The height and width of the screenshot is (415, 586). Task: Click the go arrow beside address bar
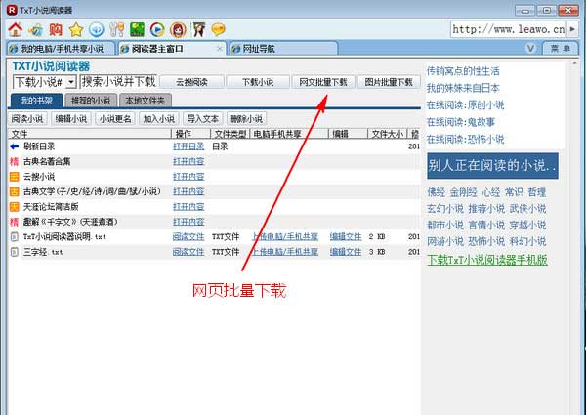coord(572,29)
